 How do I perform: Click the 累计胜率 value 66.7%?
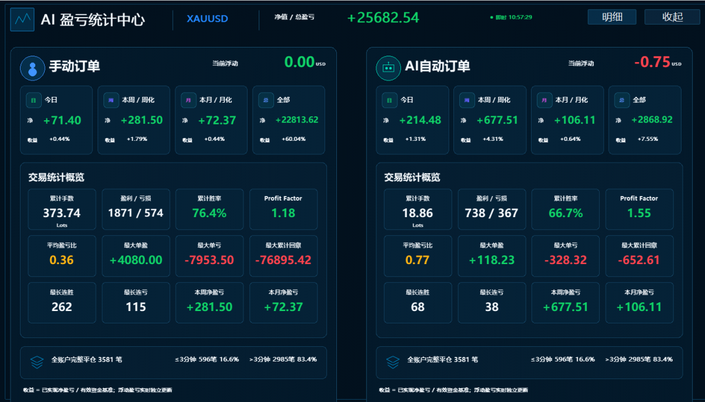[x=566, y=213]
